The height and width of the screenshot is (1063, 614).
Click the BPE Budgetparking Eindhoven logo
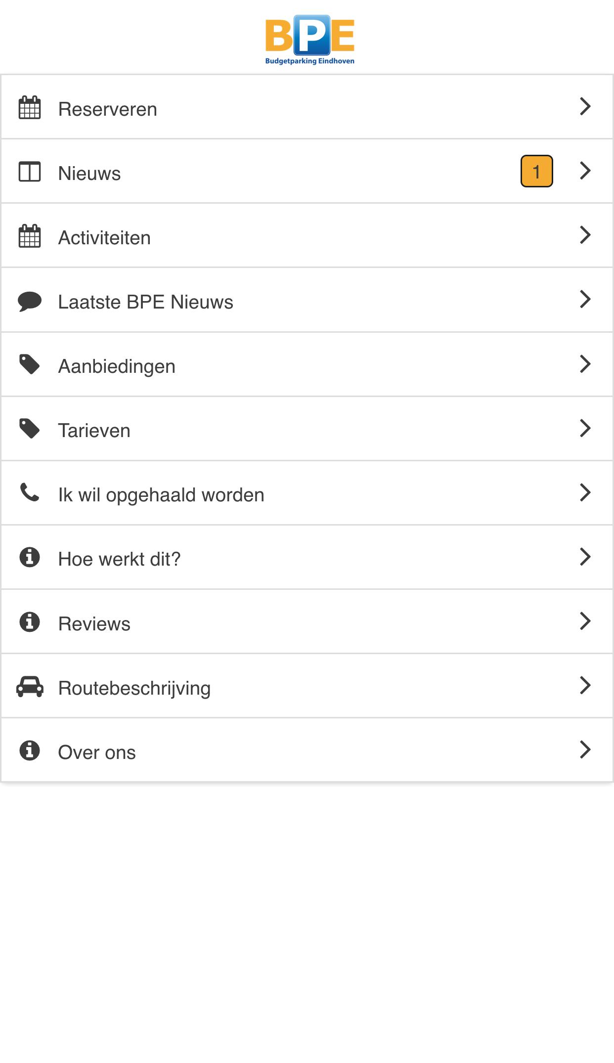coord(310,38)
